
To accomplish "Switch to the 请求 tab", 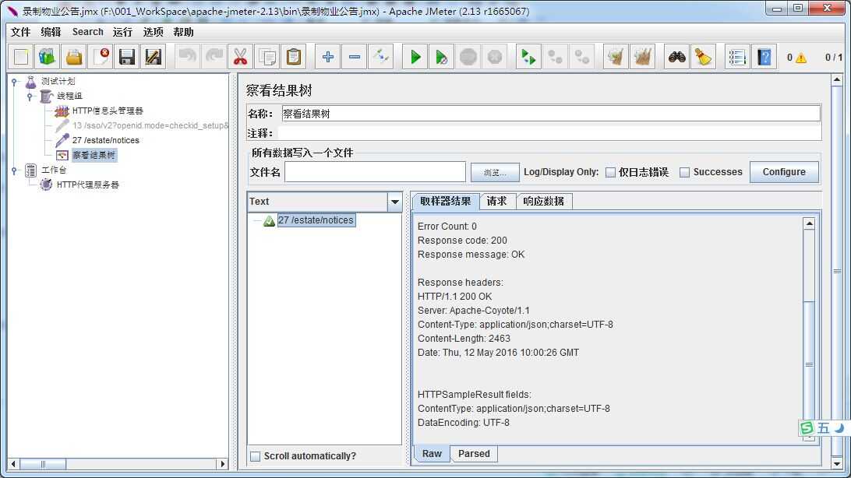I will click(x=497, y=201).
